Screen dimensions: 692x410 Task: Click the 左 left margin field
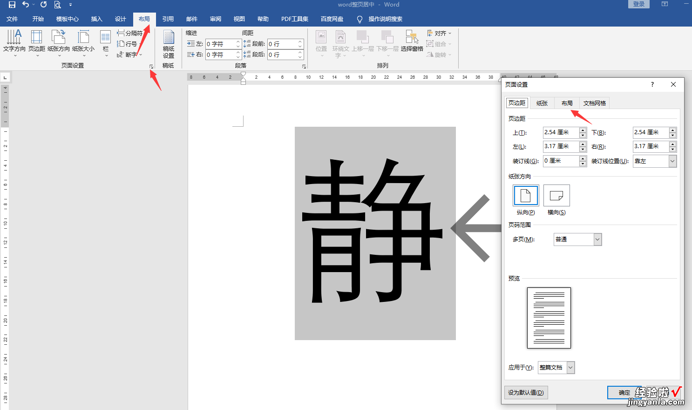561,146
